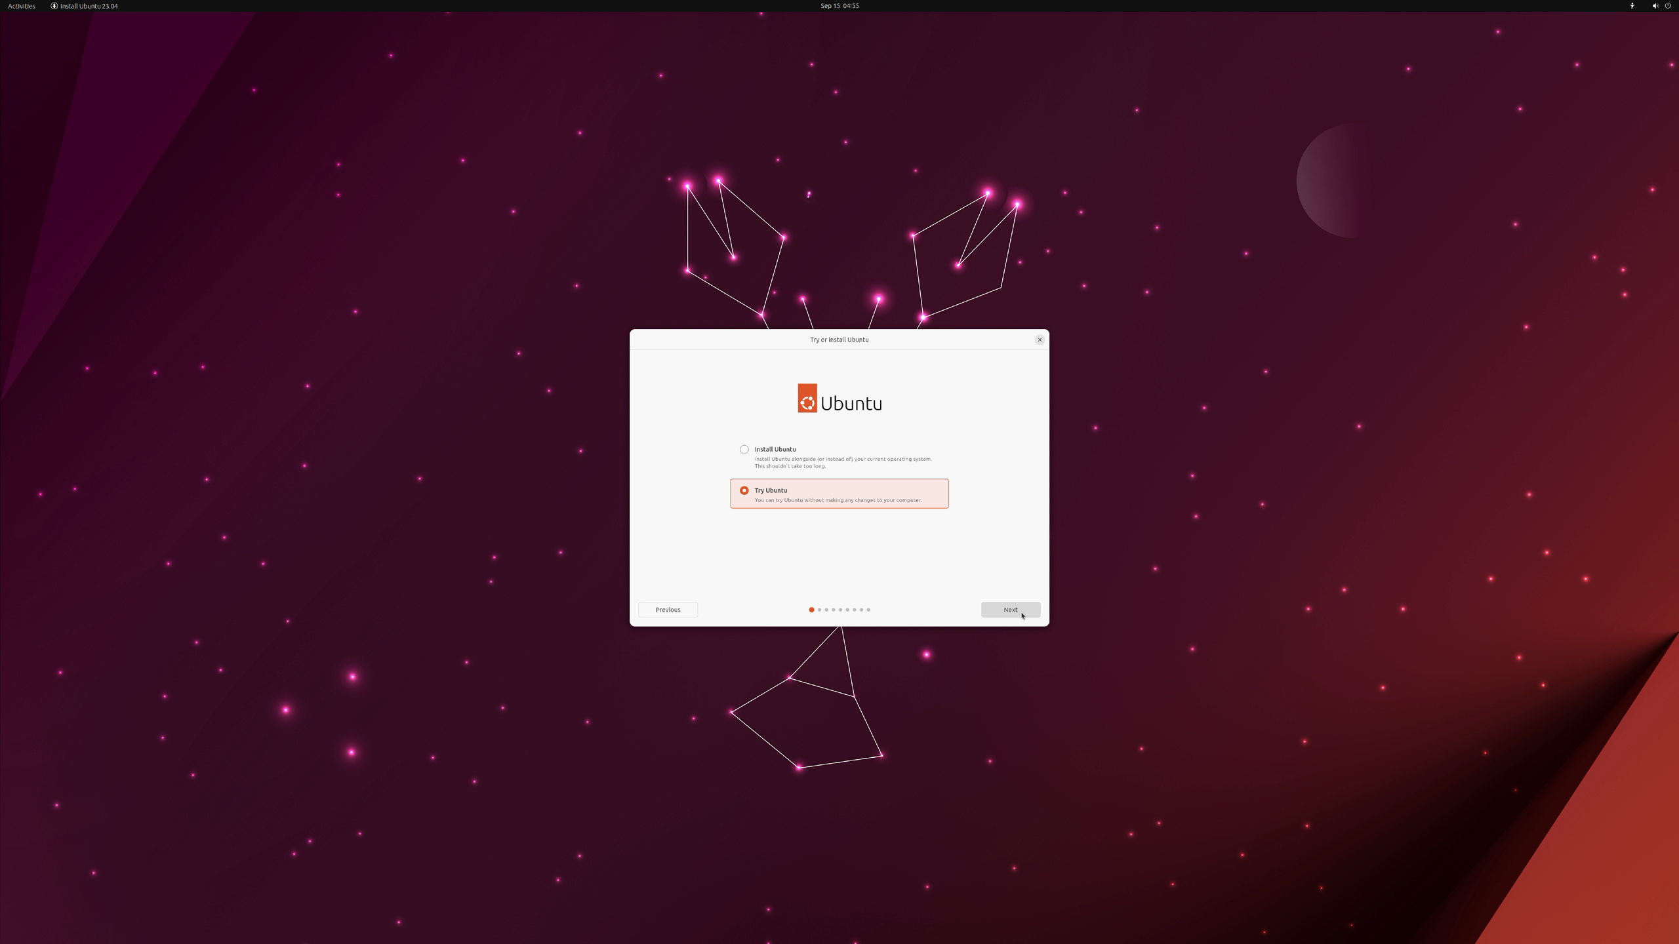Click the Next button
The image size is (1679, 944).
[x=1010, y=610]
